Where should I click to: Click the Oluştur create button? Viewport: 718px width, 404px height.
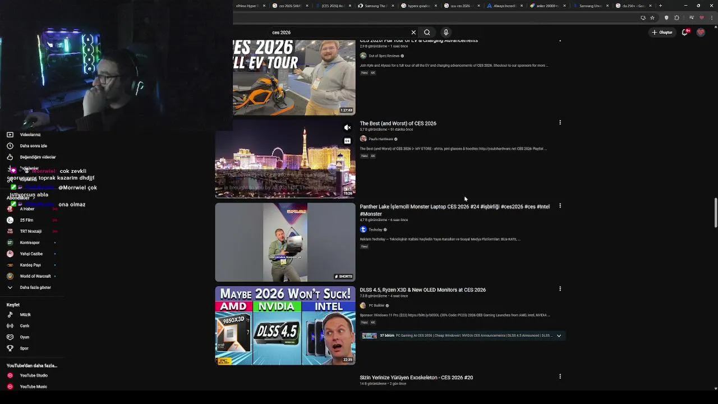click(x=662, y=33)
